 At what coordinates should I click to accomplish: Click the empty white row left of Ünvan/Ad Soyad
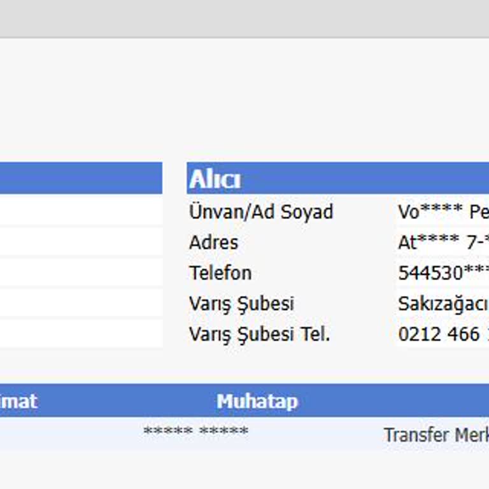tap(81, 211)
